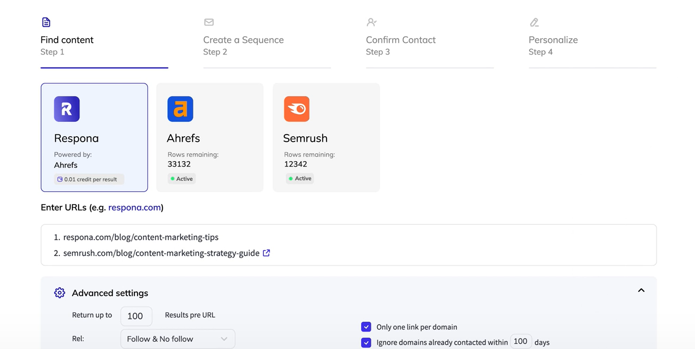Follow the respona.com example link

pos(134,207)
